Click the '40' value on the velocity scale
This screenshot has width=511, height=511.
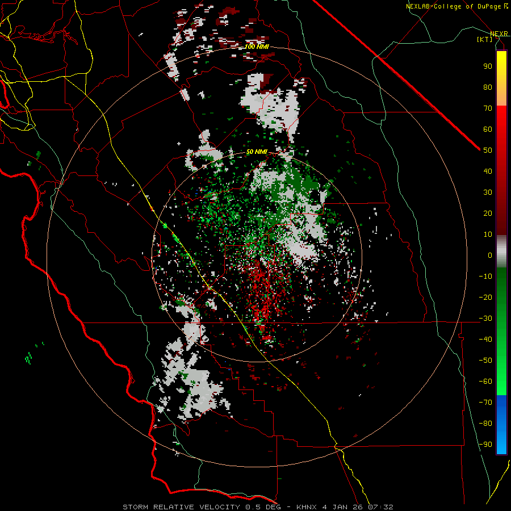[x=488, y=171]
